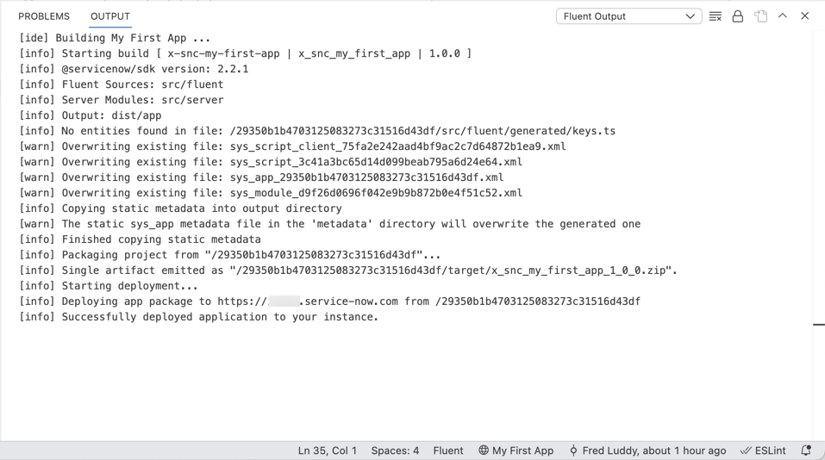Click globe icon beside My First App

(484, 450)
